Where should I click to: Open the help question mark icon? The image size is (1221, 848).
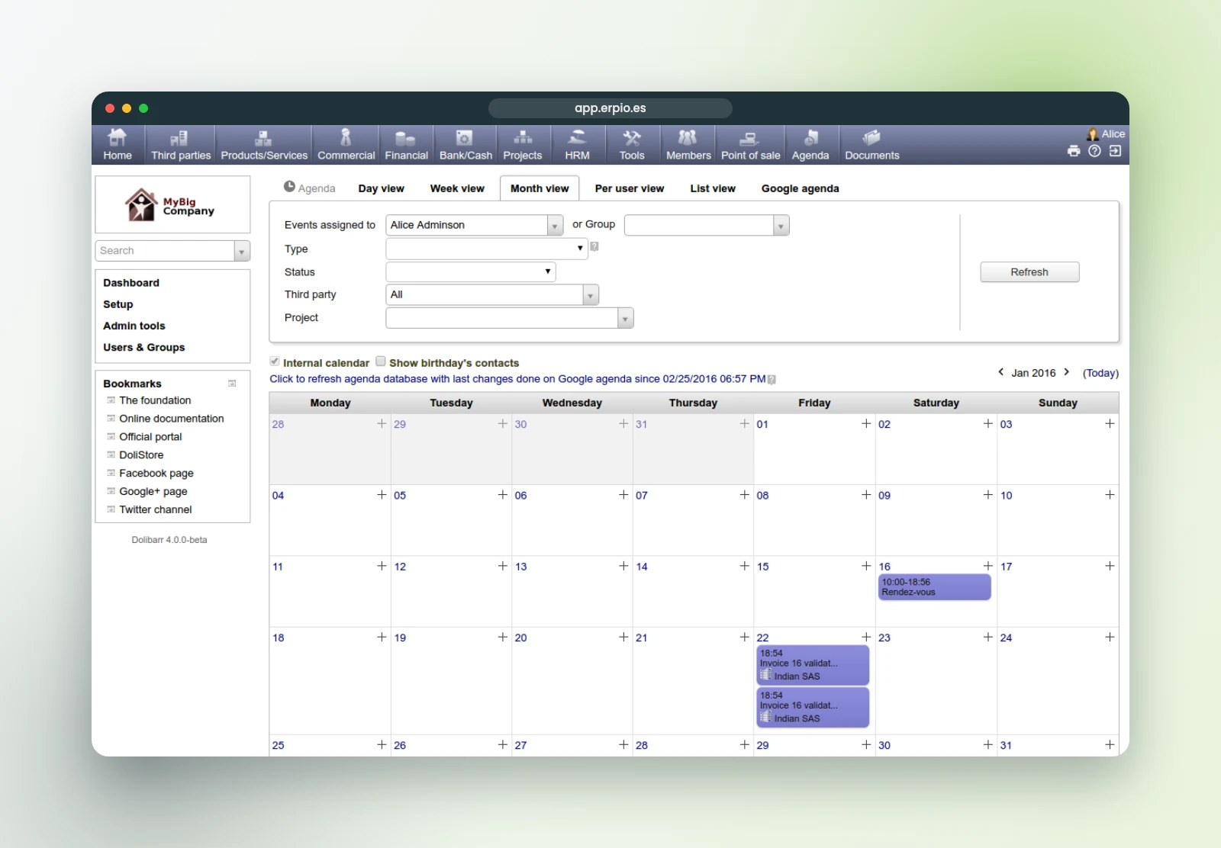(1094, 151)
